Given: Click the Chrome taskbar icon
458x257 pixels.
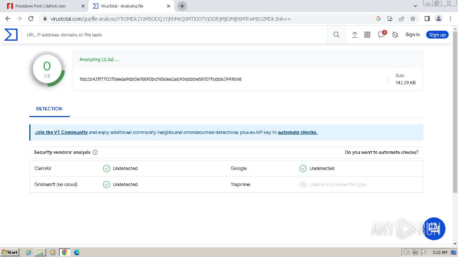Looking at the screenshot, I should 65,252.
